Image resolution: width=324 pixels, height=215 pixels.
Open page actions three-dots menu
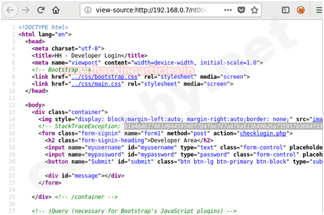228,10
